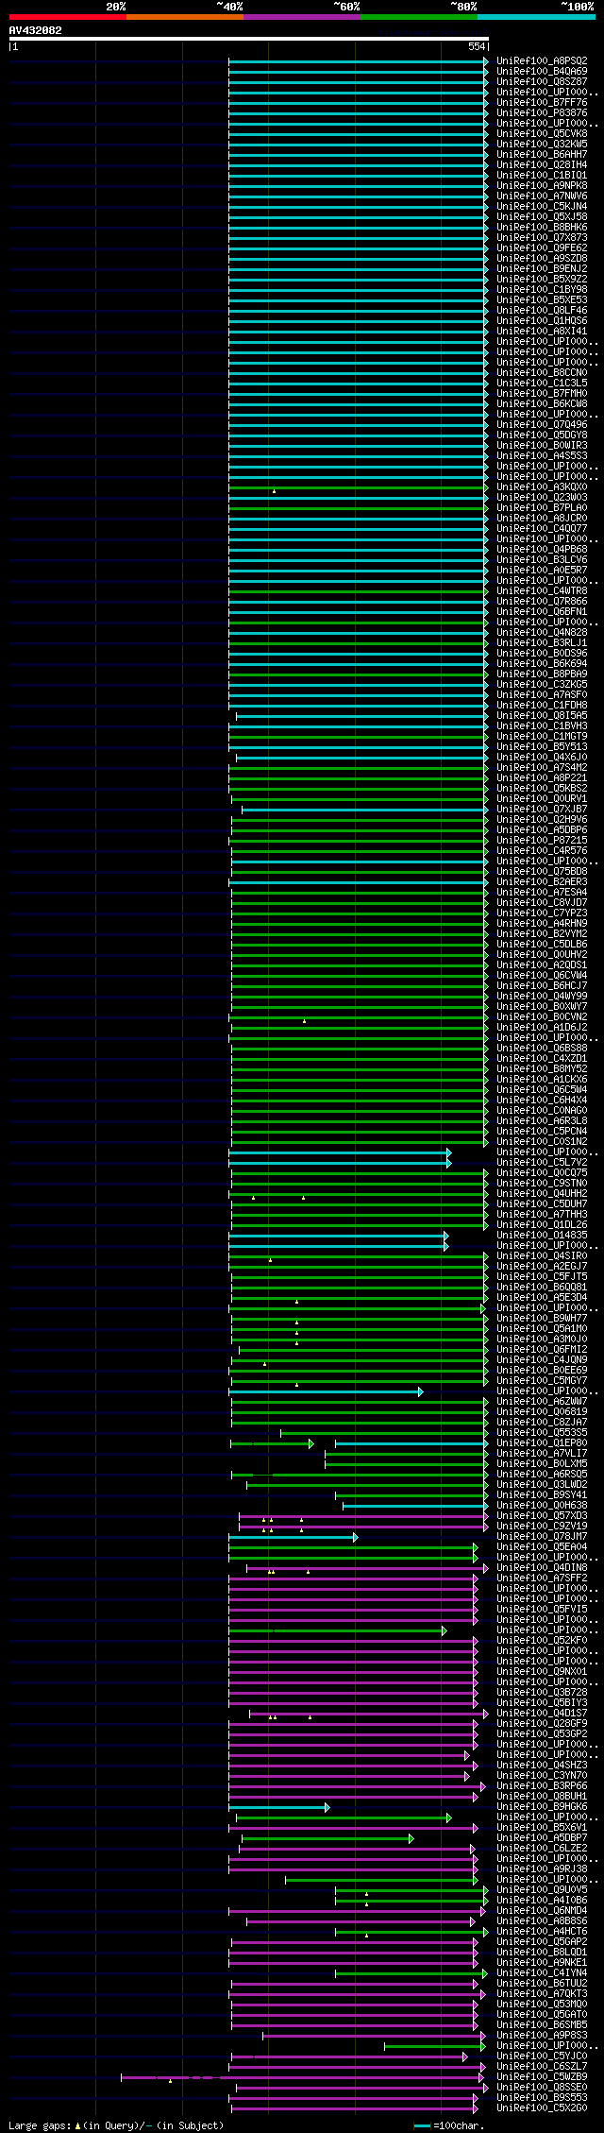
Task: Select label UniRef100_C4QQ77
Action: point(542,528)
